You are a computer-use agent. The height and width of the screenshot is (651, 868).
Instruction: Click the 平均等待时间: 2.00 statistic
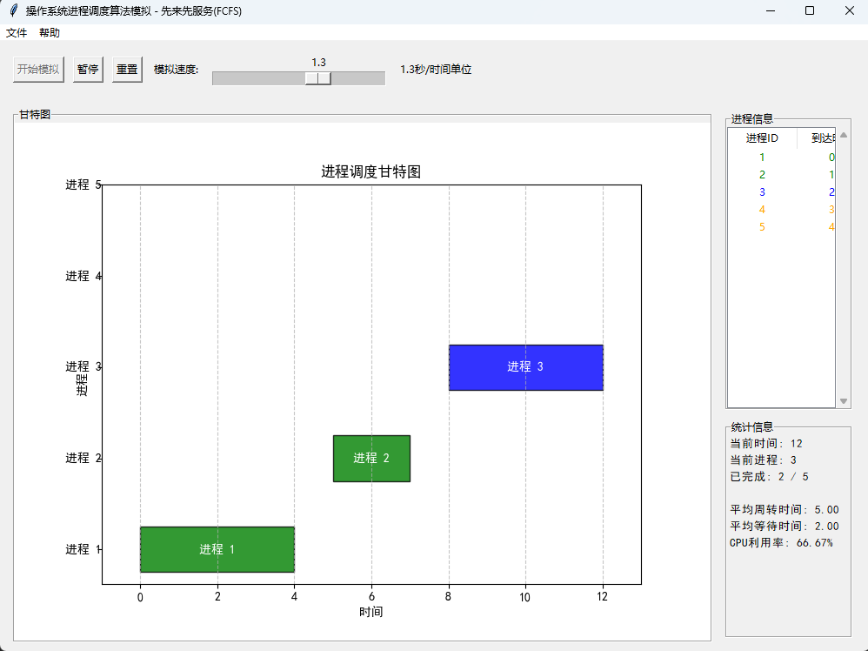[x=785, y=527]
